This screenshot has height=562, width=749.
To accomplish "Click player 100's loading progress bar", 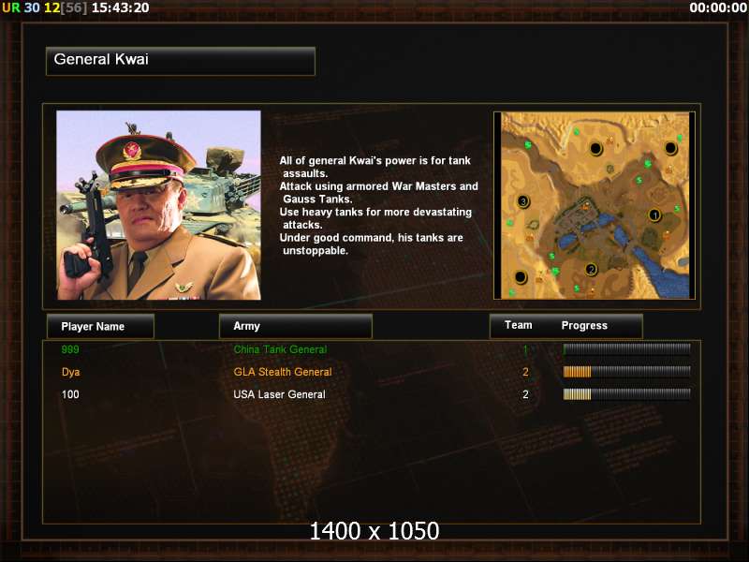I will 626,394.
